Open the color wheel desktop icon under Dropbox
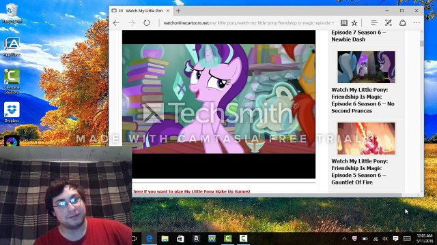The image size is (437, 245). [12, 141]
